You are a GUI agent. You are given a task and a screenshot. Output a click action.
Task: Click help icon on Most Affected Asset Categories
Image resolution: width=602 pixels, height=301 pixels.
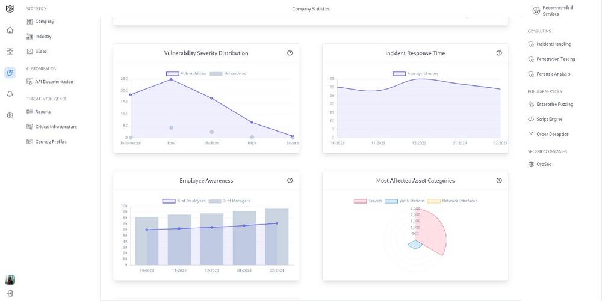tap(499, 180)
